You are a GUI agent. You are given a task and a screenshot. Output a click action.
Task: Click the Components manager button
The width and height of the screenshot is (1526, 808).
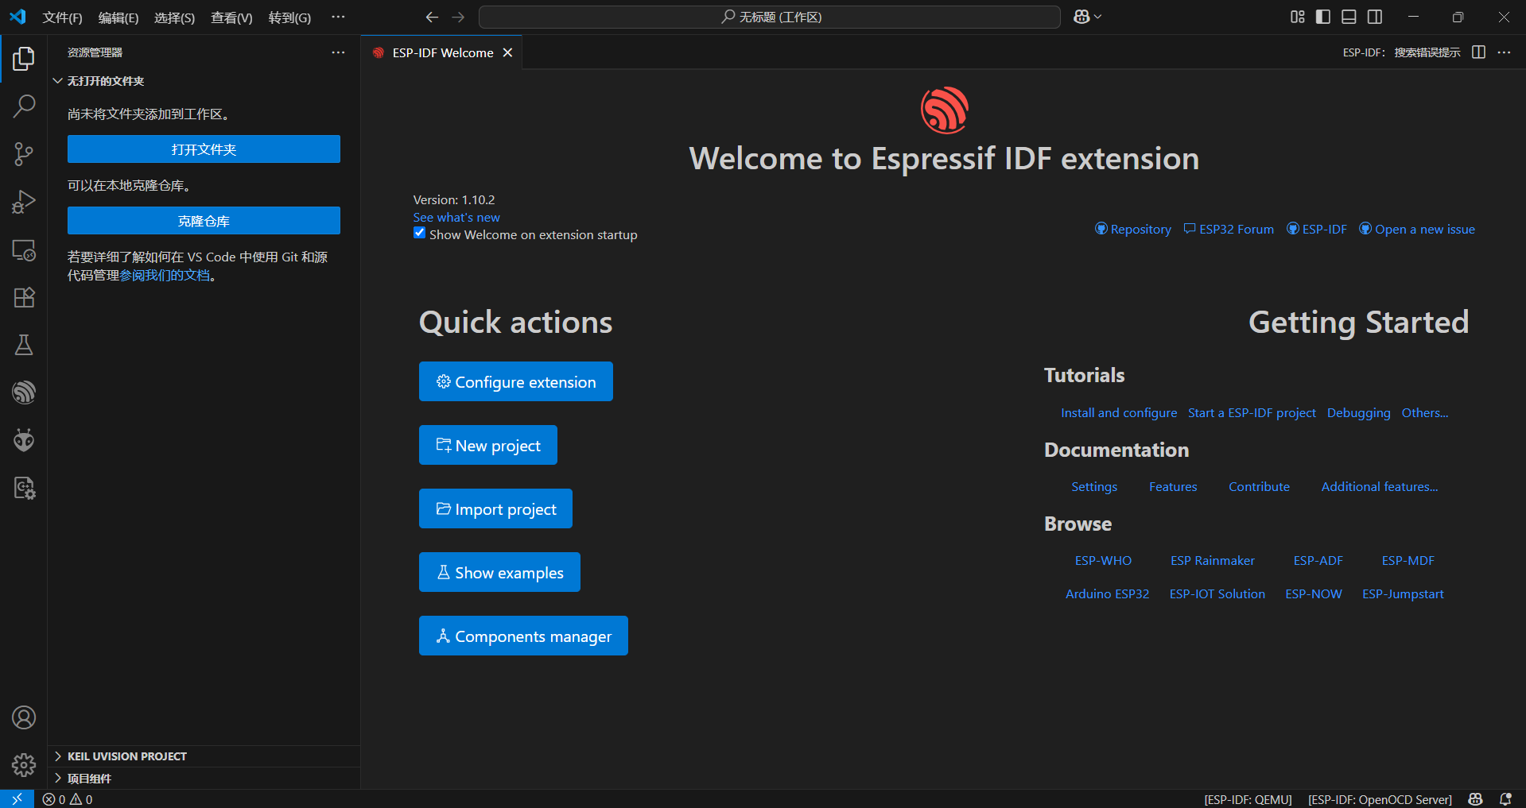point(523,636)
